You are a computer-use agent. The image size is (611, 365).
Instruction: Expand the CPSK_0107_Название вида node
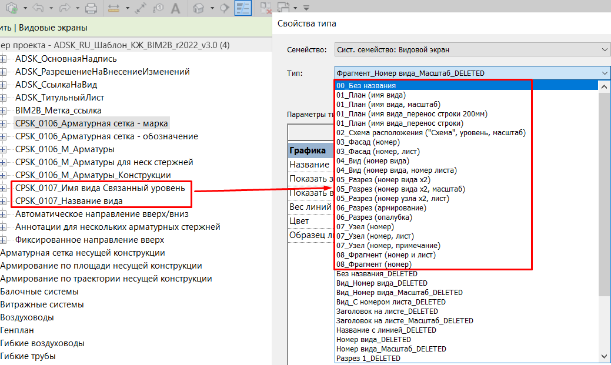3,201
